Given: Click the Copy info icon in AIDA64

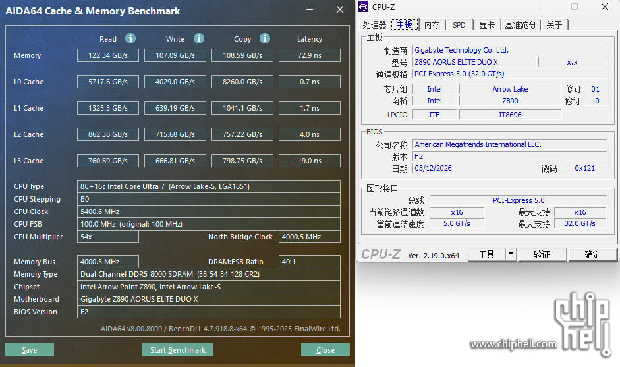Looking at the screenshot, I should 265,38.
